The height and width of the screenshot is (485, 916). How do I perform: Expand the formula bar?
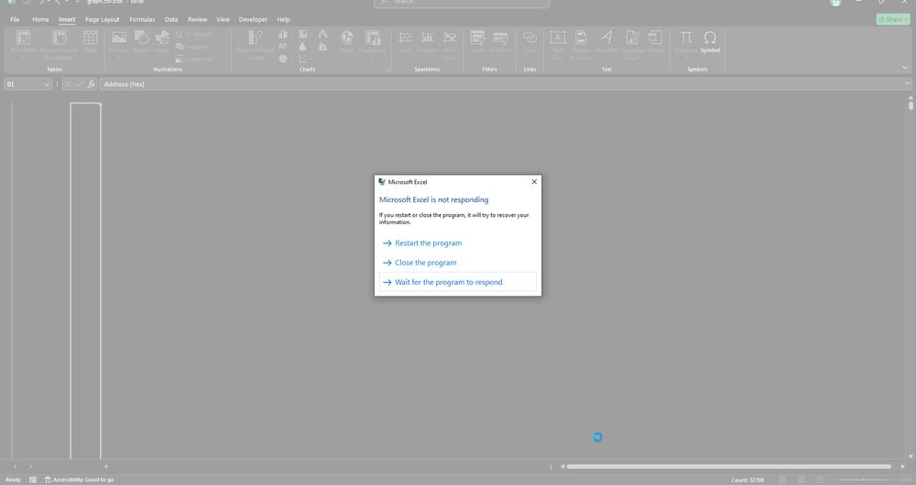point(907,83)
